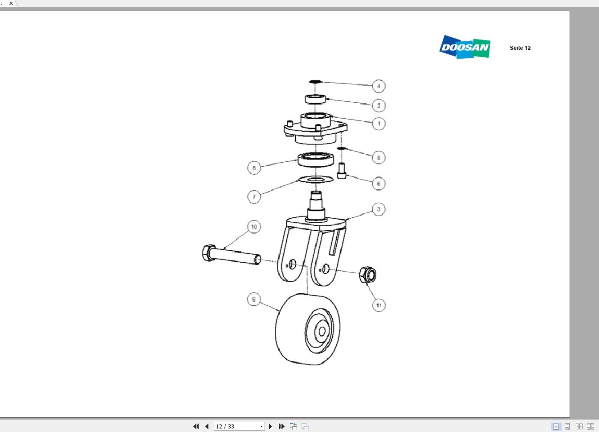Click the mounting flange housing drawing
This screenshot has height=432, width=599.
point(315,128)
